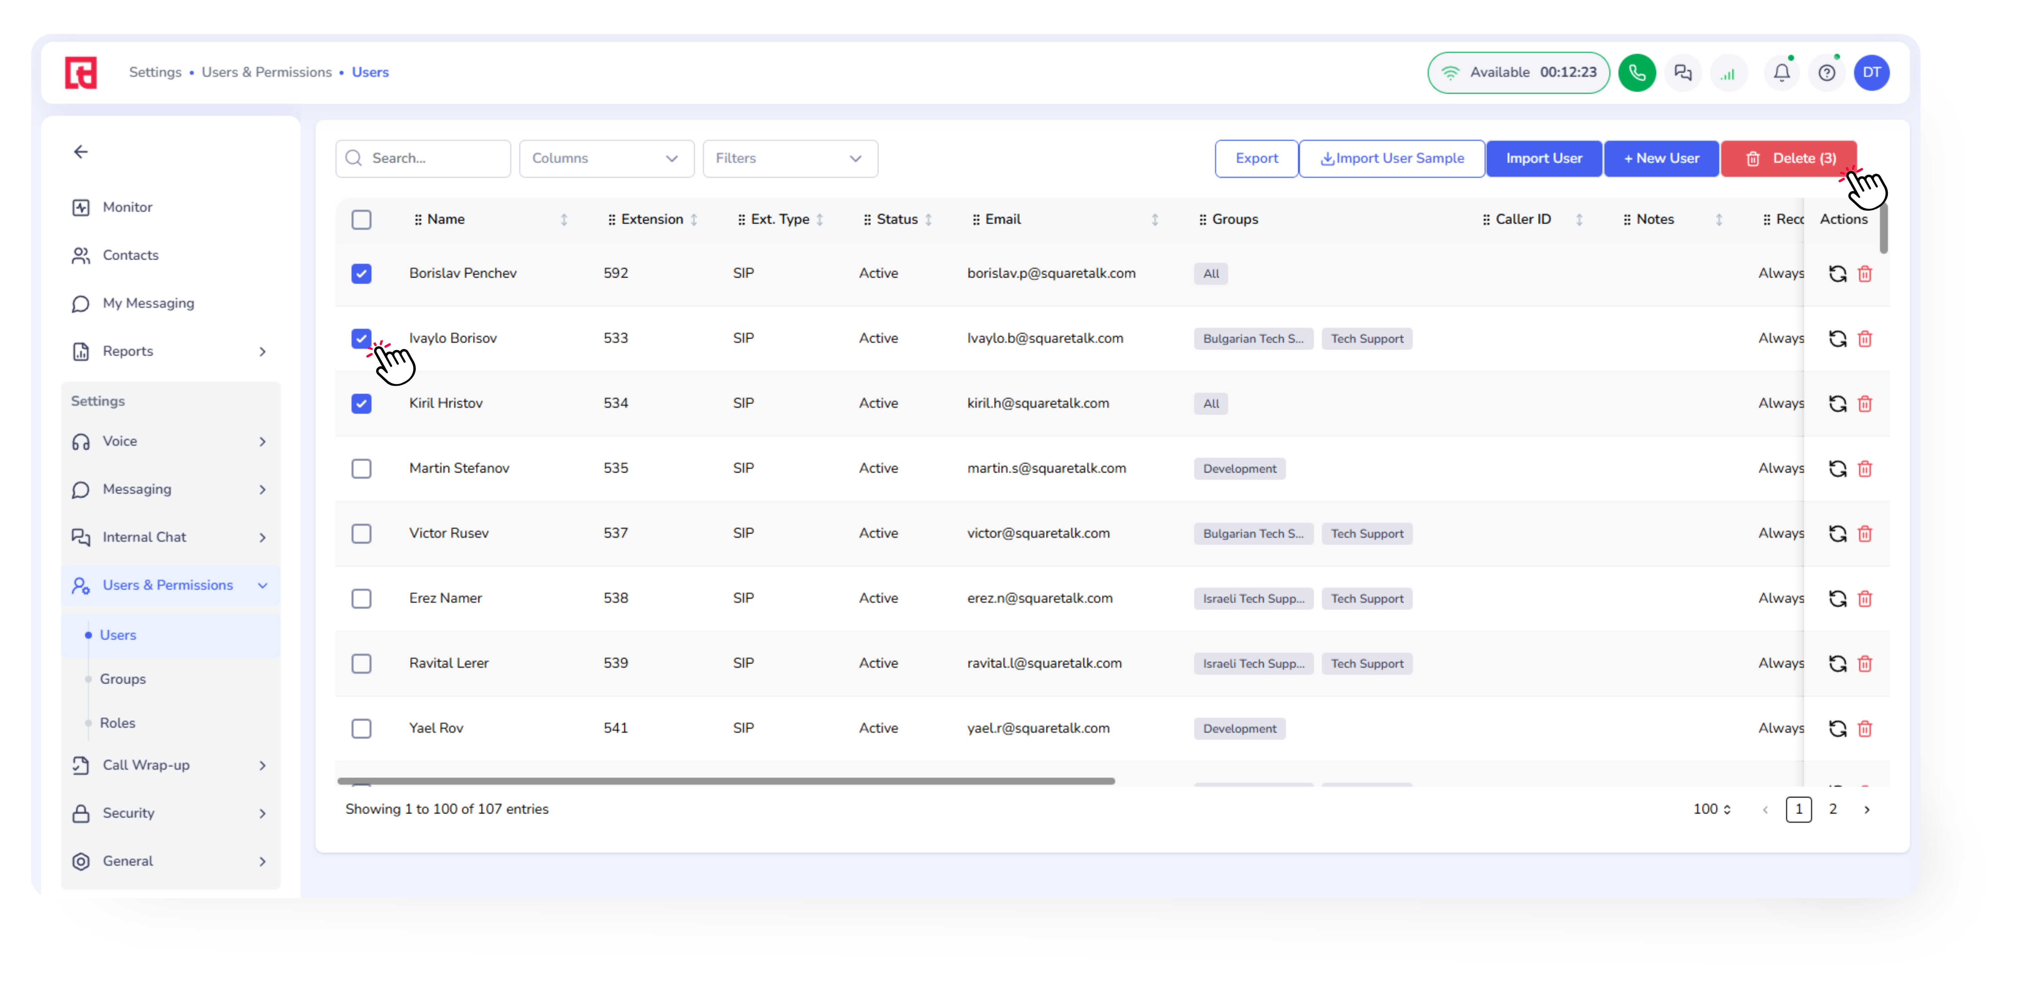The image size is (2035, 990).
Task: Click the green phone call icon
Action: coord(1636,73)
